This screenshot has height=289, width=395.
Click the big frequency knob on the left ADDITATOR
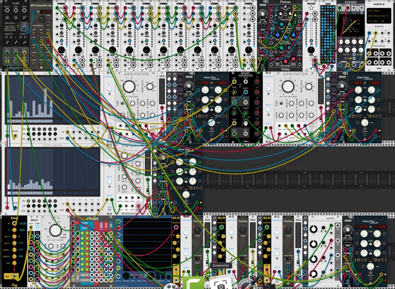tap(129, 86)
